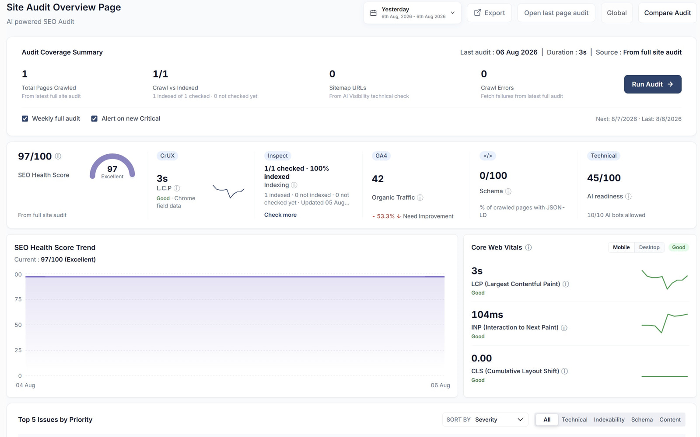Screen dimensions: 700x437
Task: Click the 10/10 AI bots allowed text
Action: [616, 215]
